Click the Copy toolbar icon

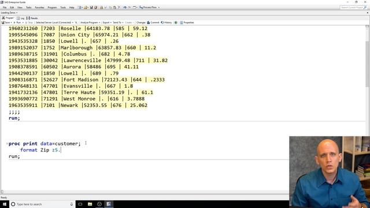110,8
